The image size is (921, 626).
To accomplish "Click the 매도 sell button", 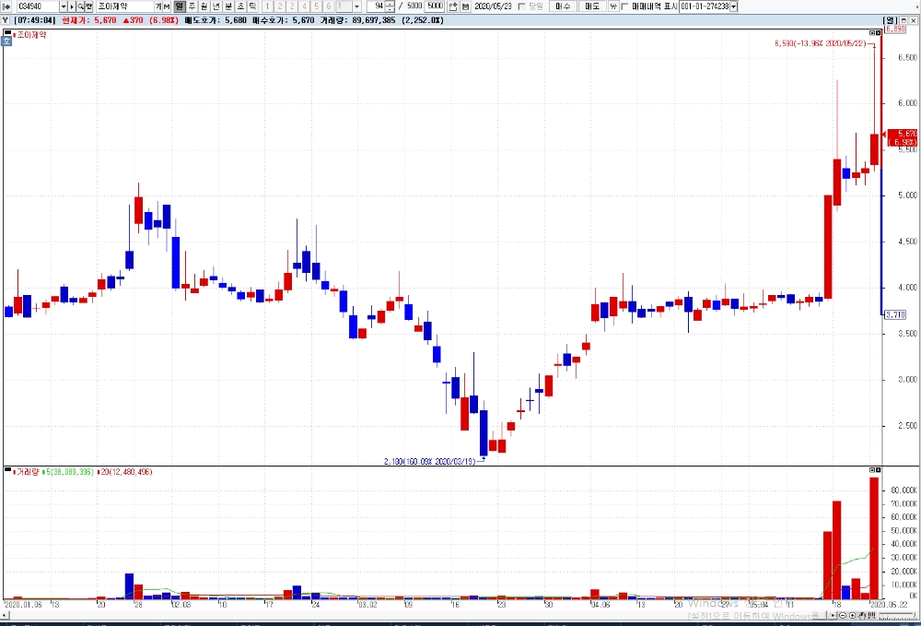I will pos(592,6).
